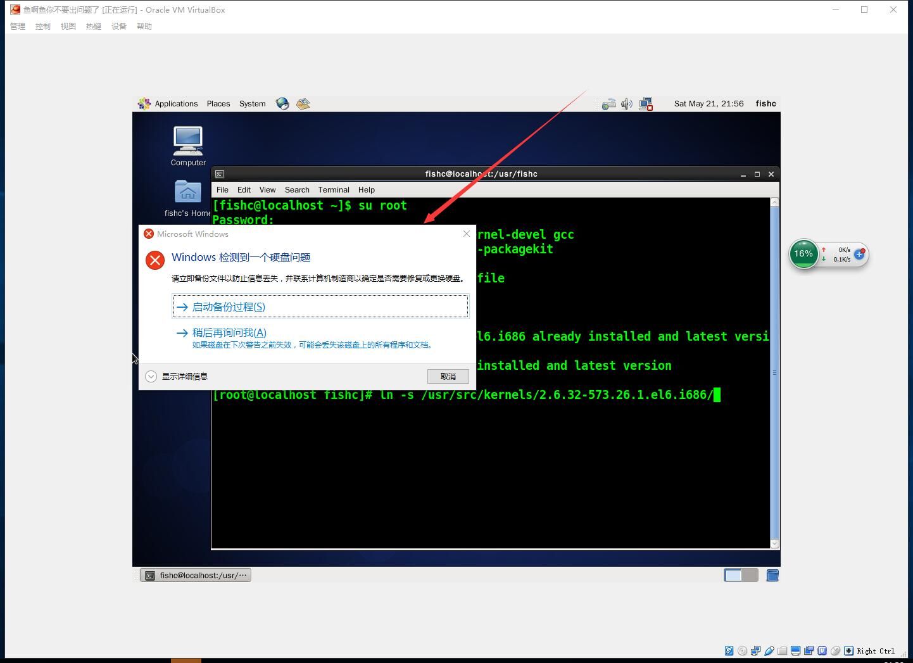
Task: Click fishc@localhost taskbar window button
Action: click(x=196, y=575)
